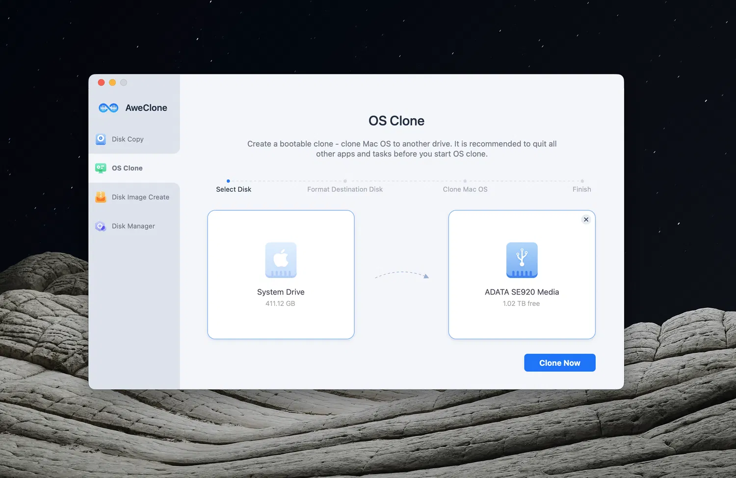The height and width of the screenshot is (478, 736).
Task: Click the 1.02 TB free text
Action: [521, 303]
